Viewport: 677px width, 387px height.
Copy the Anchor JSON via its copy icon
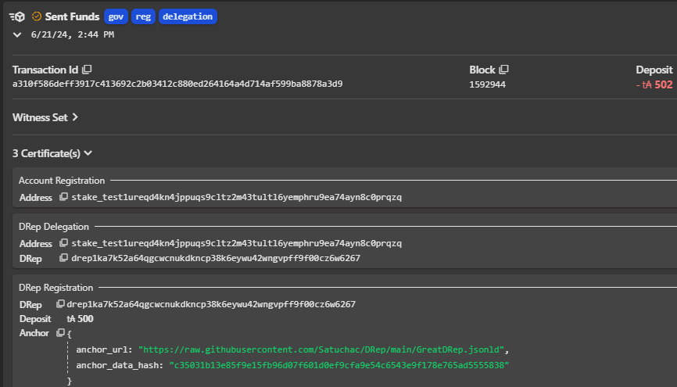60,333
